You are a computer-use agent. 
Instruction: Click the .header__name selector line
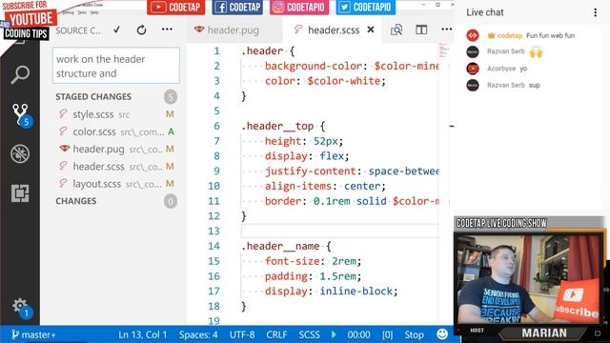pyautogui.click(x=286, y=246)
